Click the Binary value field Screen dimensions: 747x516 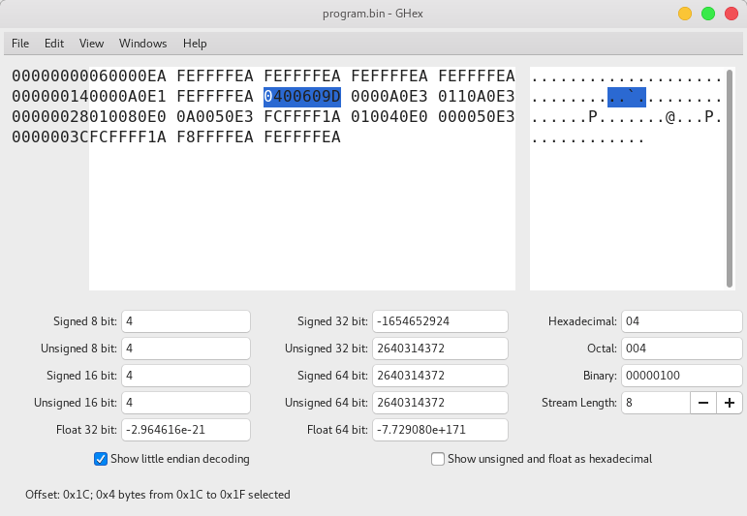tap(682, 376)
